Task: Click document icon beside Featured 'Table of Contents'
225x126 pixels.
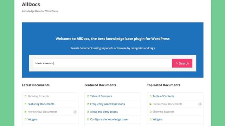Action: 88,96
